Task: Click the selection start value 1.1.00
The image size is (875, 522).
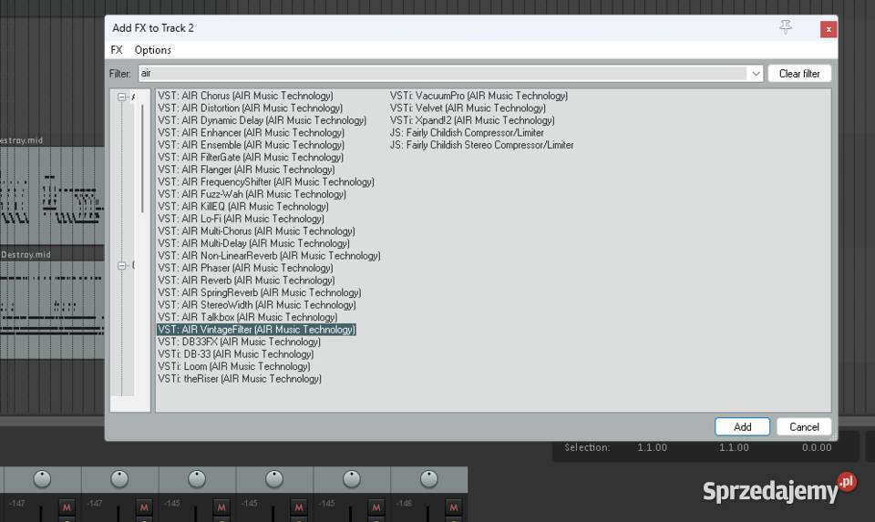Action: [652, 447]
